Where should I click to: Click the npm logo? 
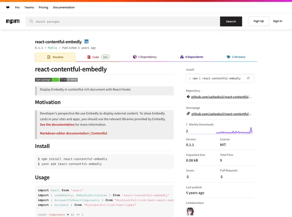[x=13, y=21]
